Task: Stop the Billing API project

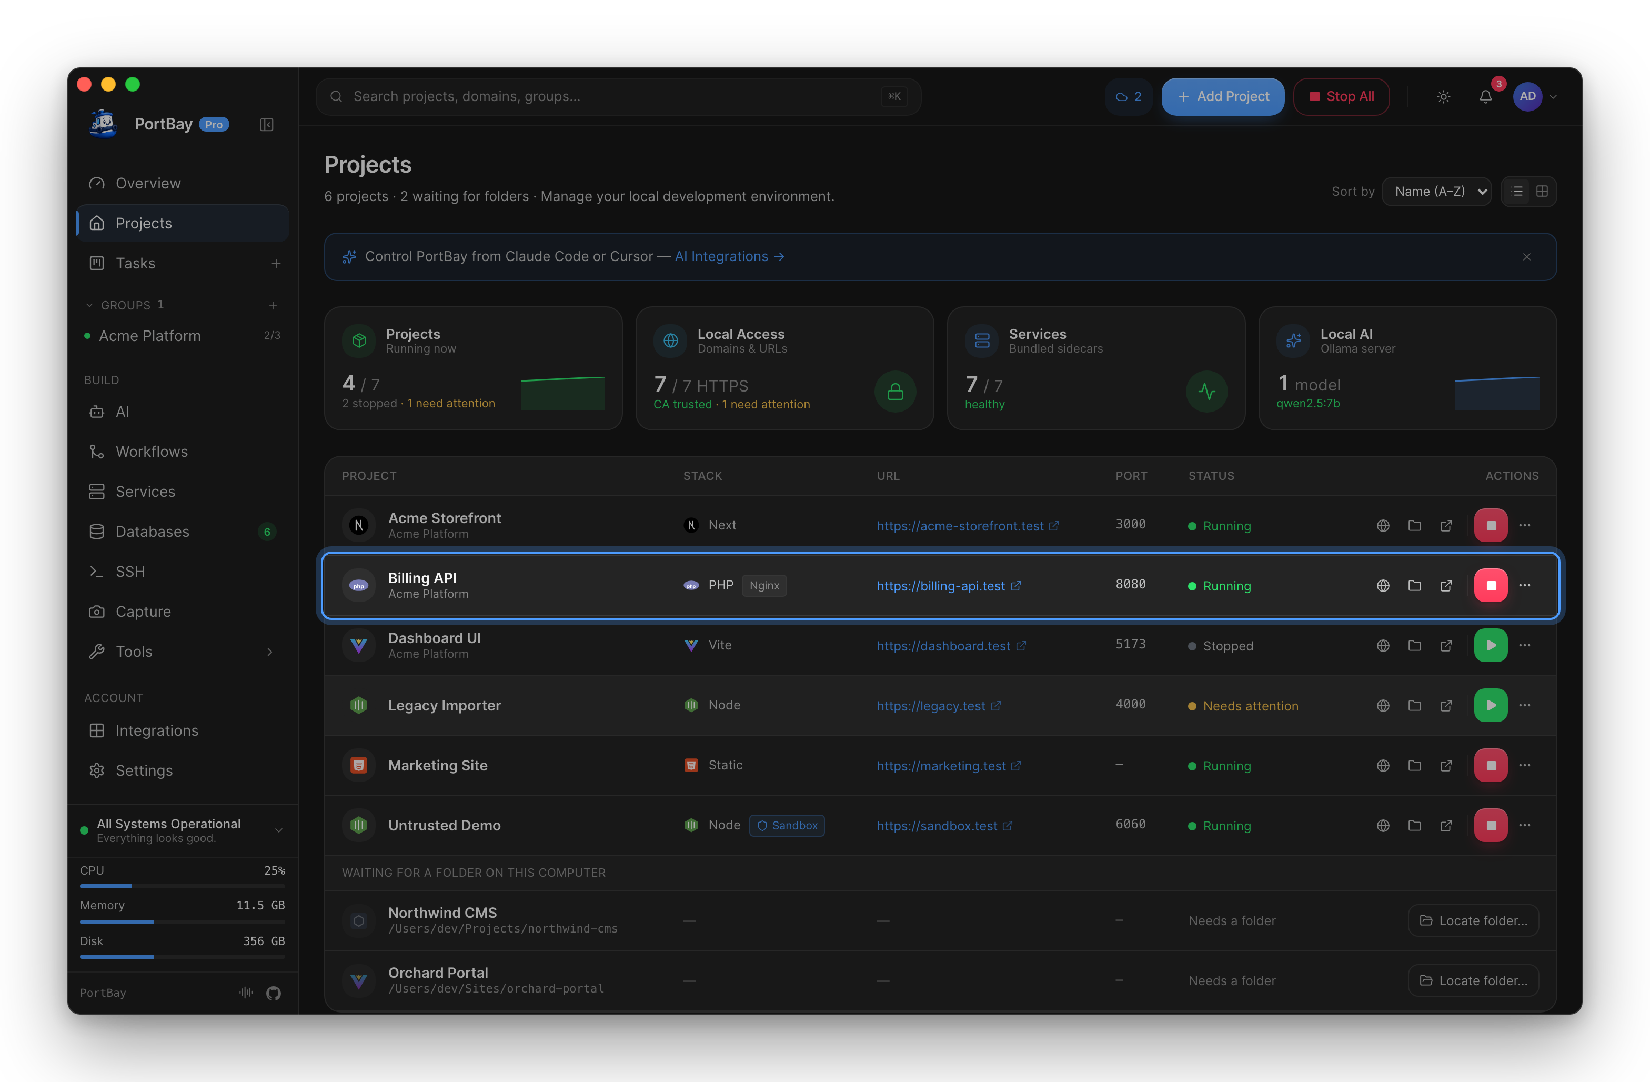Action: tap(1491, 585)
